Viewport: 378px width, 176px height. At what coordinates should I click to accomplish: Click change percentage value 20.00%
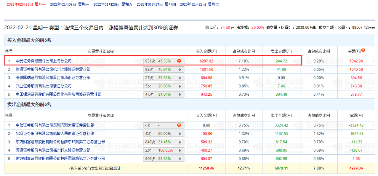[258, 27]
